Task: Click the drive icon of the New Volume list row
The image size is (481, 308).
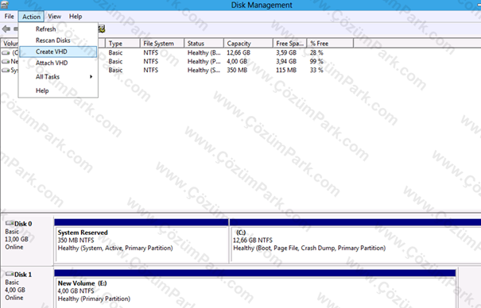Action: click(6, 62)
